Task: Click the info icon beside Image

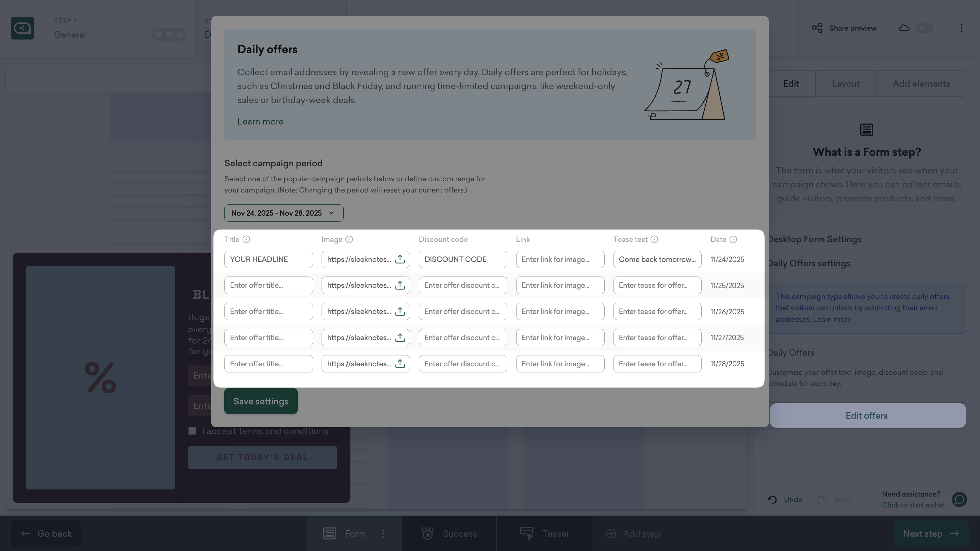Action: pyautogui.click(x=349, y=239)
